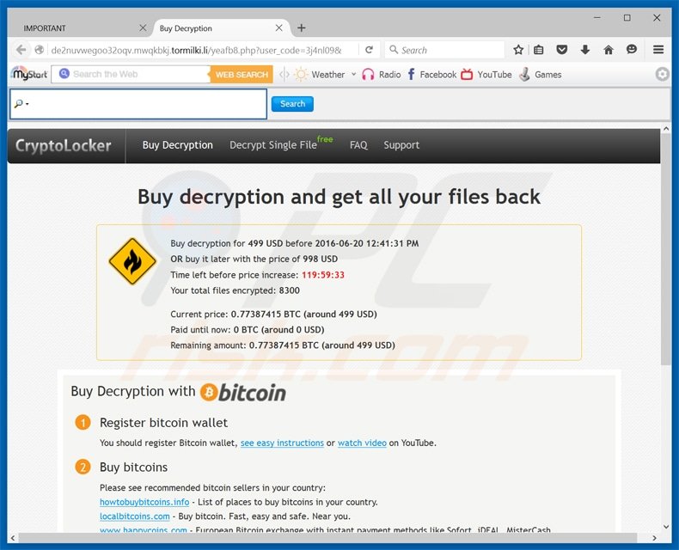The width and height of the screenshot is (679, 550).
Task: Click the Register bitcoin wallet heading
Action: pos(163,423)
